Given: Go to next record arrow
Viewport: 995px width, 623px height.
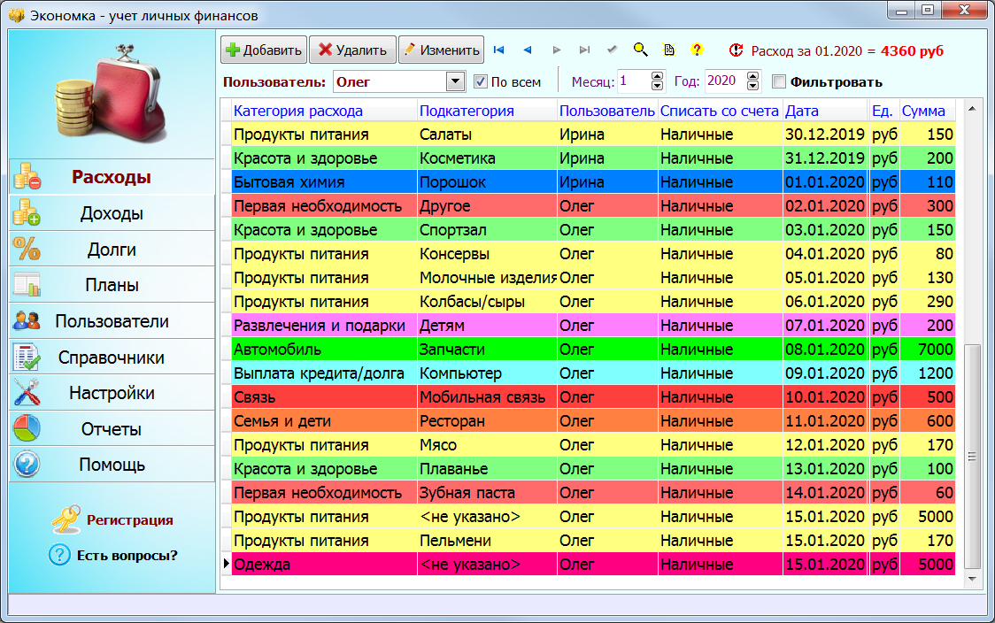Looking at the screenshot, I should tap(557, 50).
